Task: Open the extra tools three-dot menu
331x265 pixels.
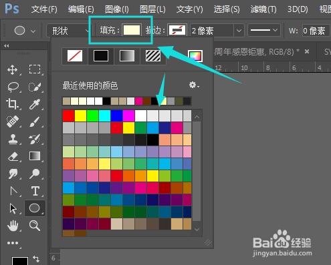Action: click(13, 243)
